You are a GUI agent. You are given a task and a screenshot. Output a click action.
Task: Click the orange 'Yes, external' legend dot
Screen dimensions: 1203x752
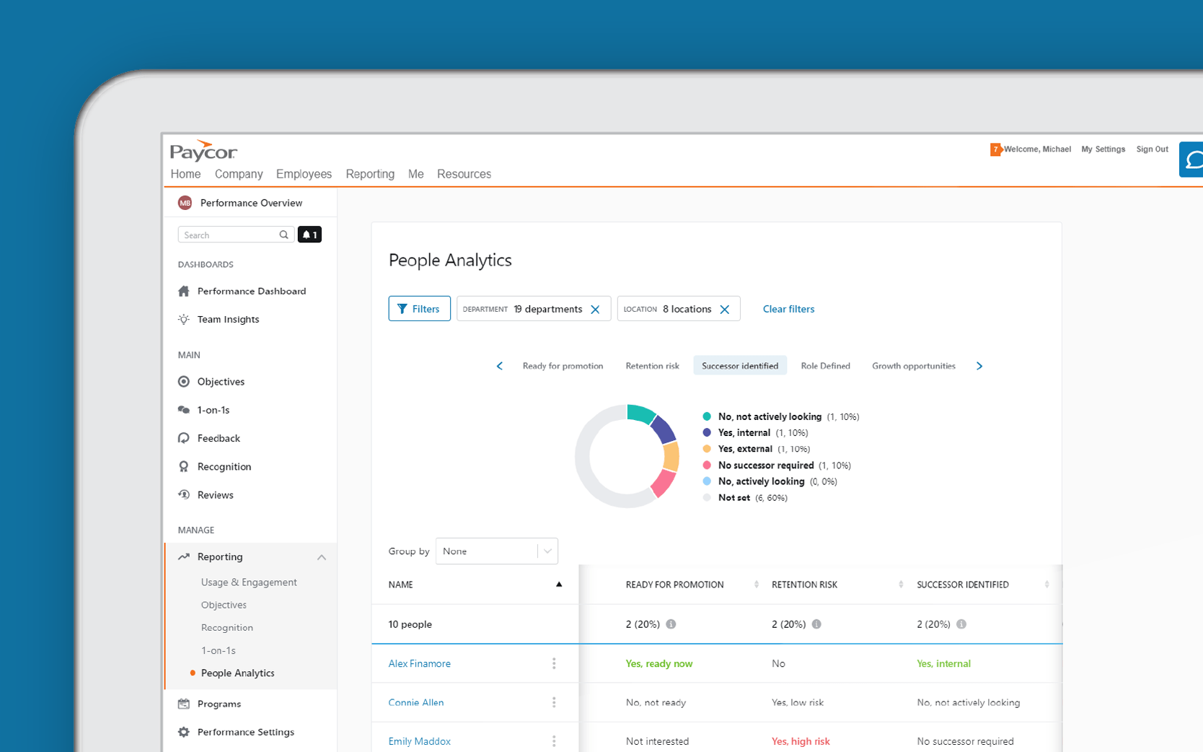coord(707,449)
